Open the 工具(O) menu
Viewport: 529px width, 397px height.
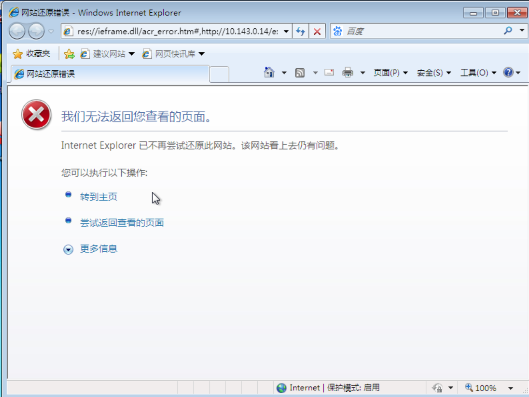tap(478, 73)
